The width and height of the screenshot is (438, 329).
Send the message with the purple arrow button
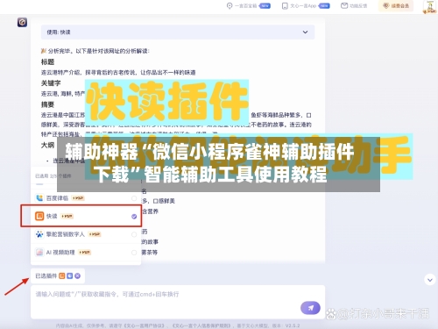pyautogui.click(x=310, y=308)
